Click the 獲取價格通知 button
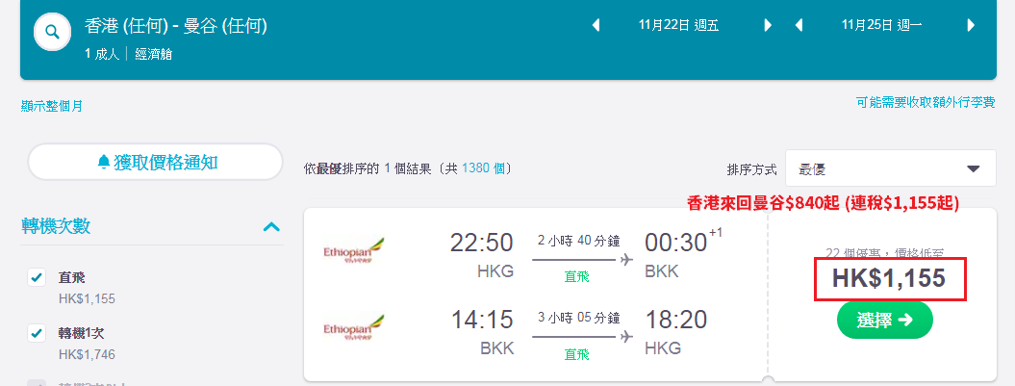The height and width of the screenshot is (386, 1015). (155, 162)
